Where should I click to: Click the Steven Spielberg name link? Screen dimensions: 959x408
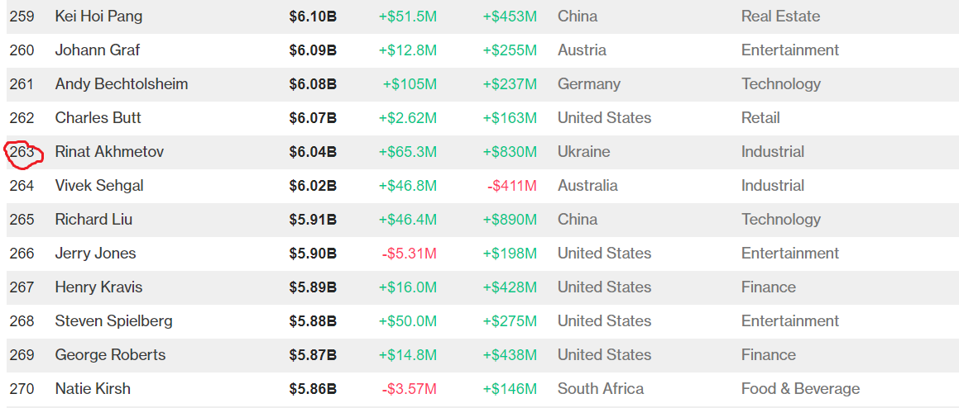coord(113,321)
